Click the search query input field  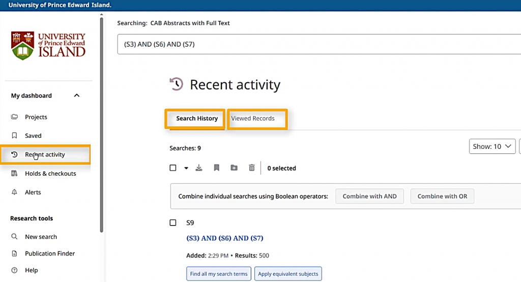tap(315, 44)
